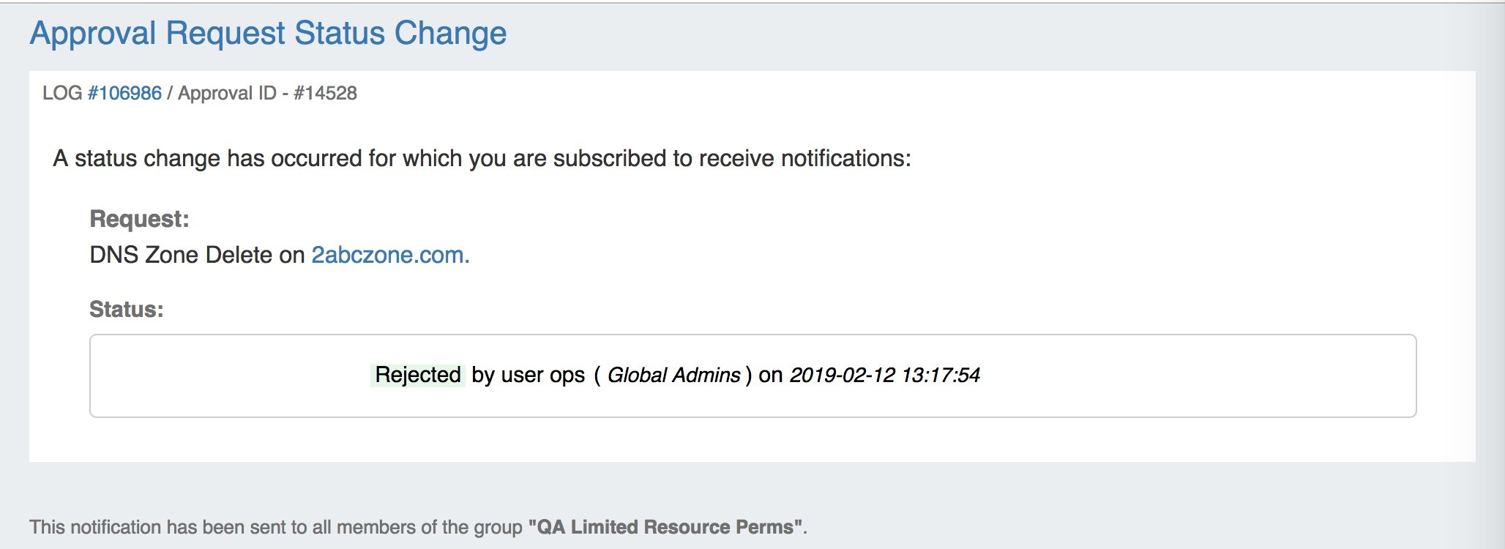Select the Approval ID label text
This screenshot has width=1505, height=549.
(227, 93)
